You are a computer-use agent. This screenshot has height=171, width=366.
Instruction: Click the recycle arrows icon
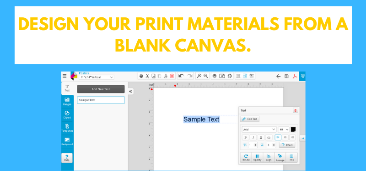click(230, 76)
